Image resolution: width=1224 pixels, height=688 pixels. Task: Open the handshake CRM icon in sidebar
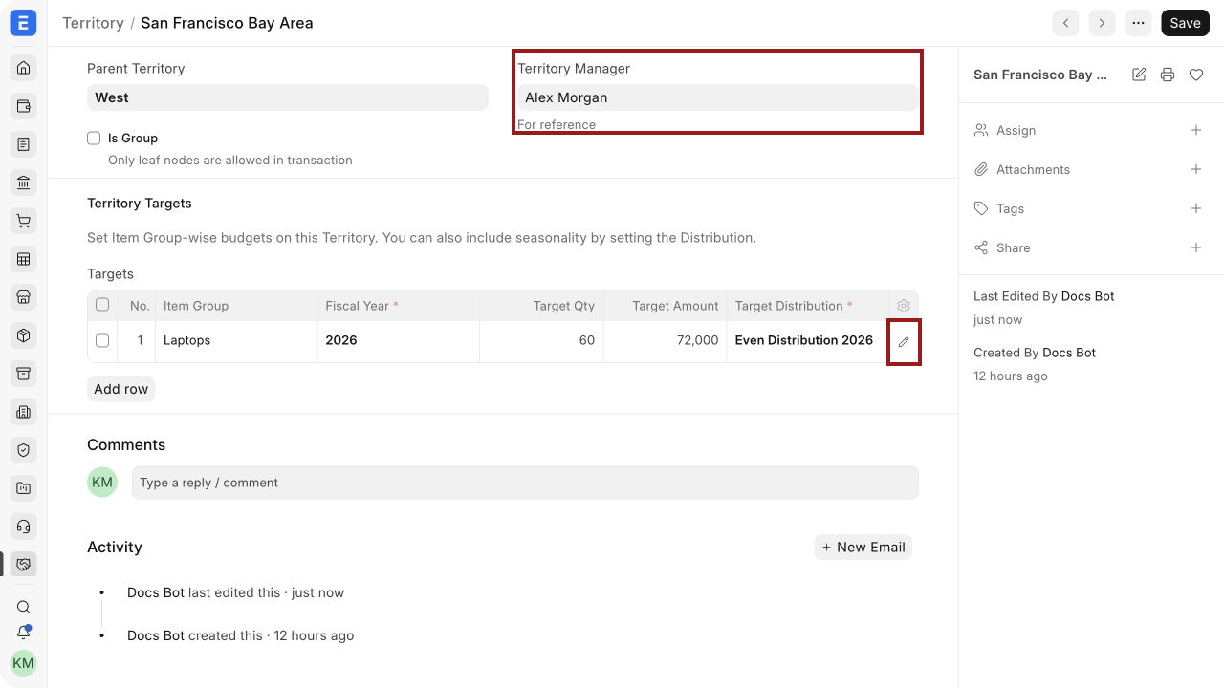(24, 565)
